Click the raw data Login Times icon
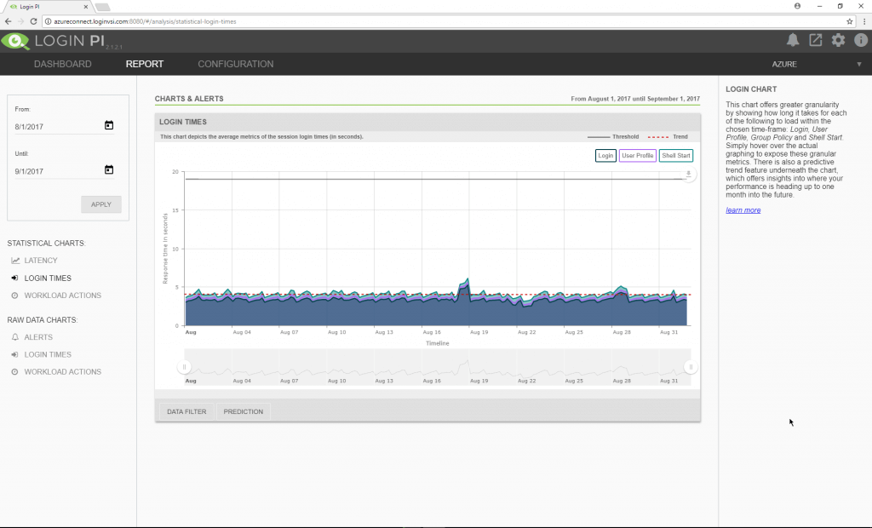Screen dimensions: 872x528 (15, 354)
